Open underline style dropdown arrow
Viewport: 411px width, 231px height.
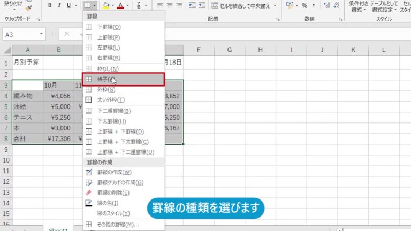pos(76,5)
